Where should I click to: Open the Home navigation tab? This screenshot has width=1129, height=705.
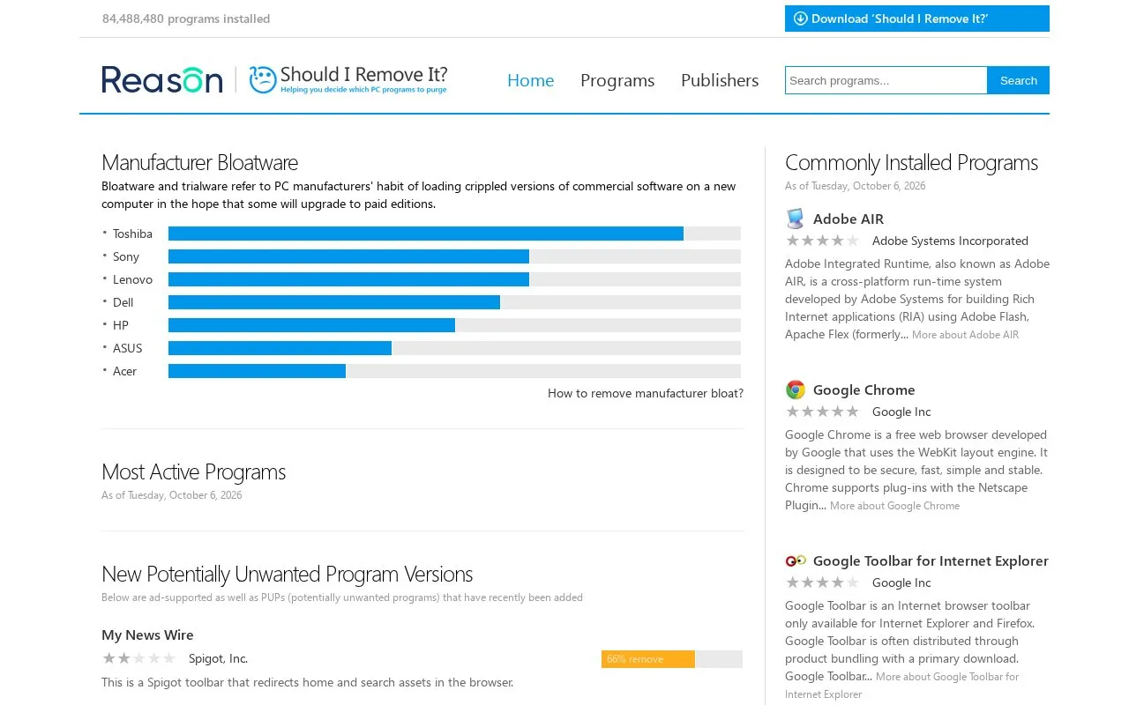531,80
